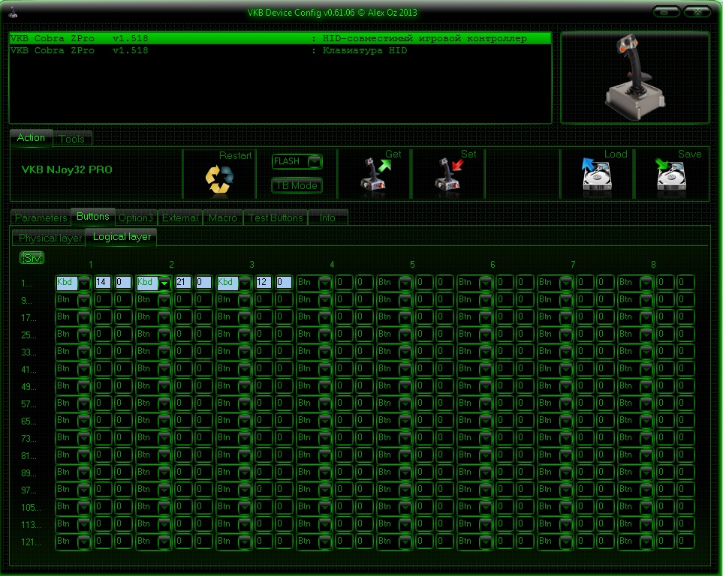Open the External tab
The width and height of the screenshot is (723, 576).
coord(180,217)
